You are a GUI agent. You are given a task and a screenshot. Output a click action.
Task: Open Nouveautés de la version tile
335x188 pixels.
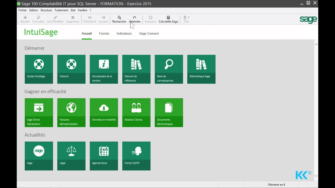[104, 69]
